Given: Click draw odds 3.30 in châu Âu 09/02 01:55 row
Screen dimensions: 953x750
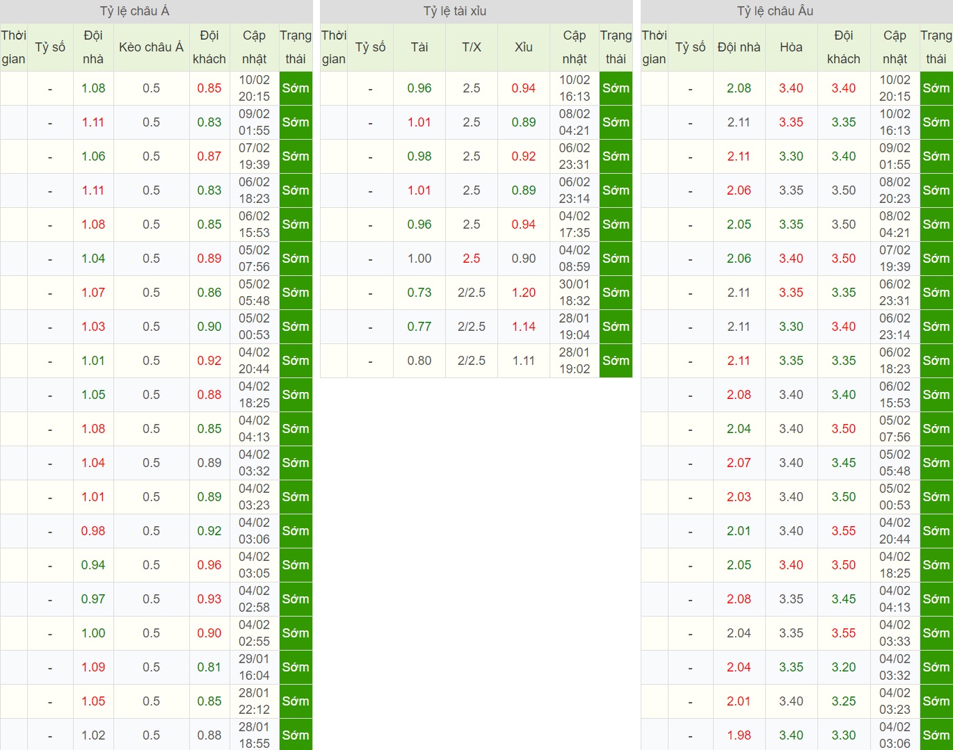Looking at the screenshot, I should 791,156.
